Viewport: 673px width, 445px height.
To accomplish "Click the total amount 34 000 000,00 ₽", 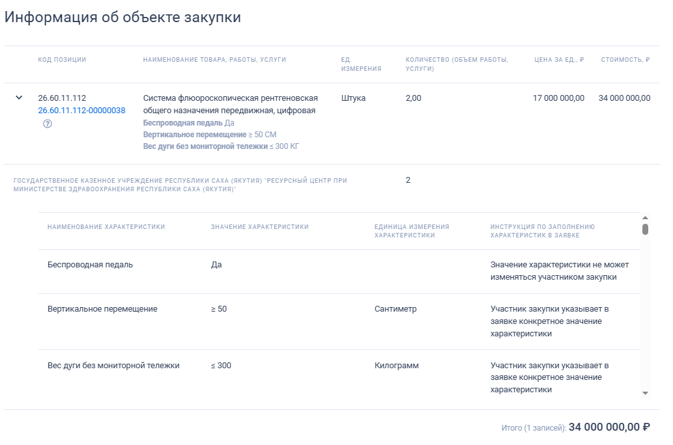I will 609,427.
